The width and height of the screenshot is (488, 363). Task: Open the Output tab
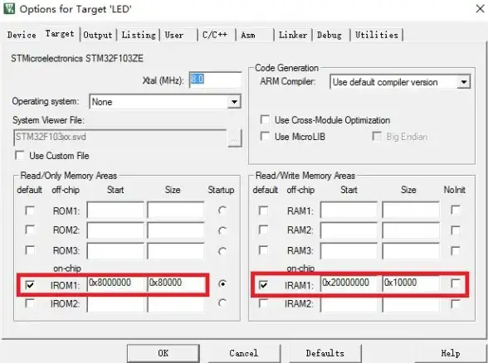pos(98,35)
